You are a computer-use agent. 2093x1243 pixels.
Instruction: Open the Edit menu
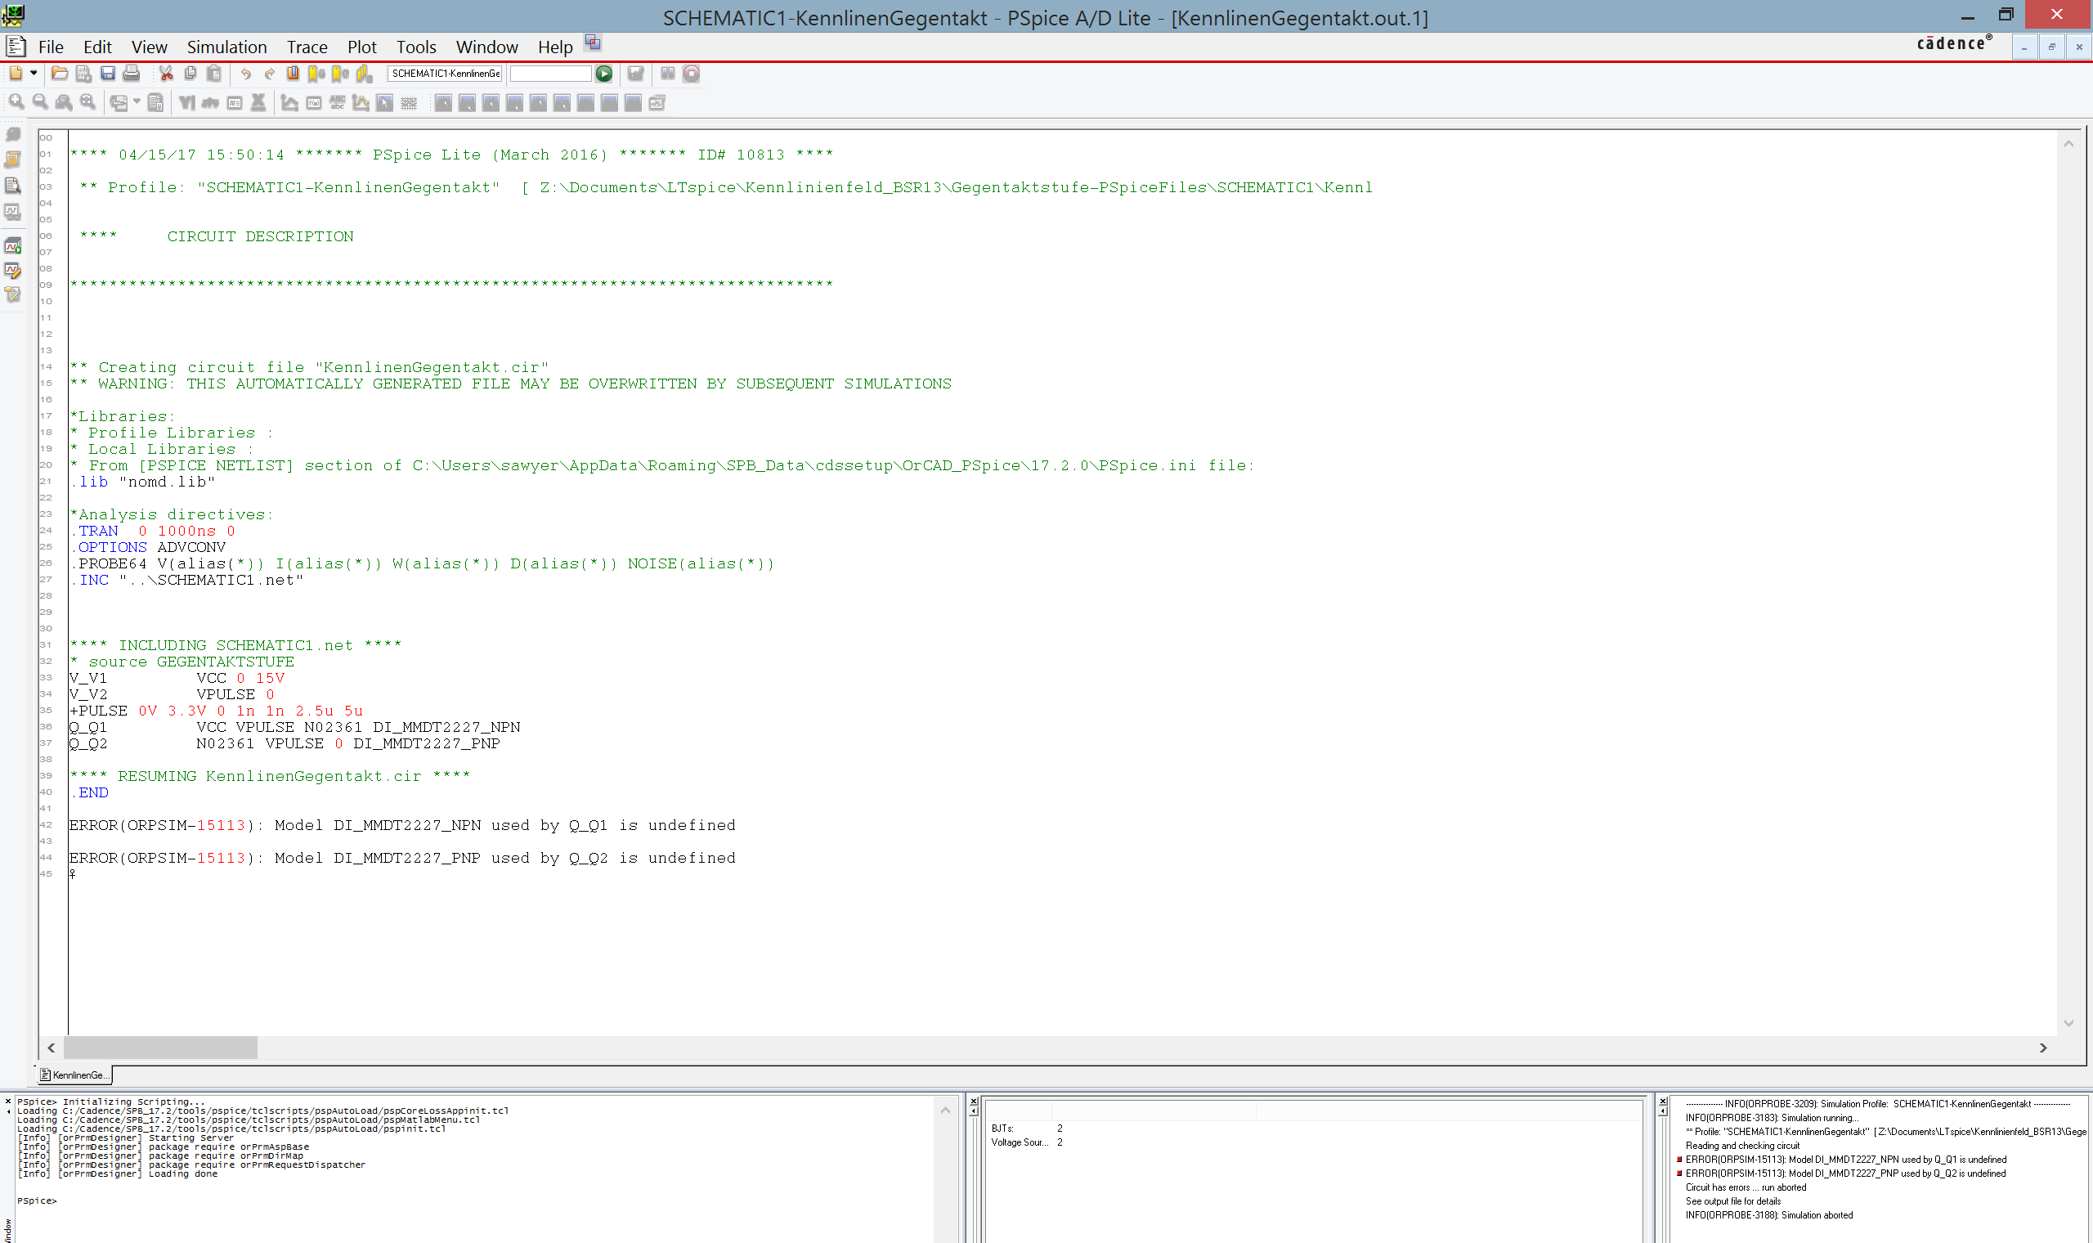(x=97, y=47)
